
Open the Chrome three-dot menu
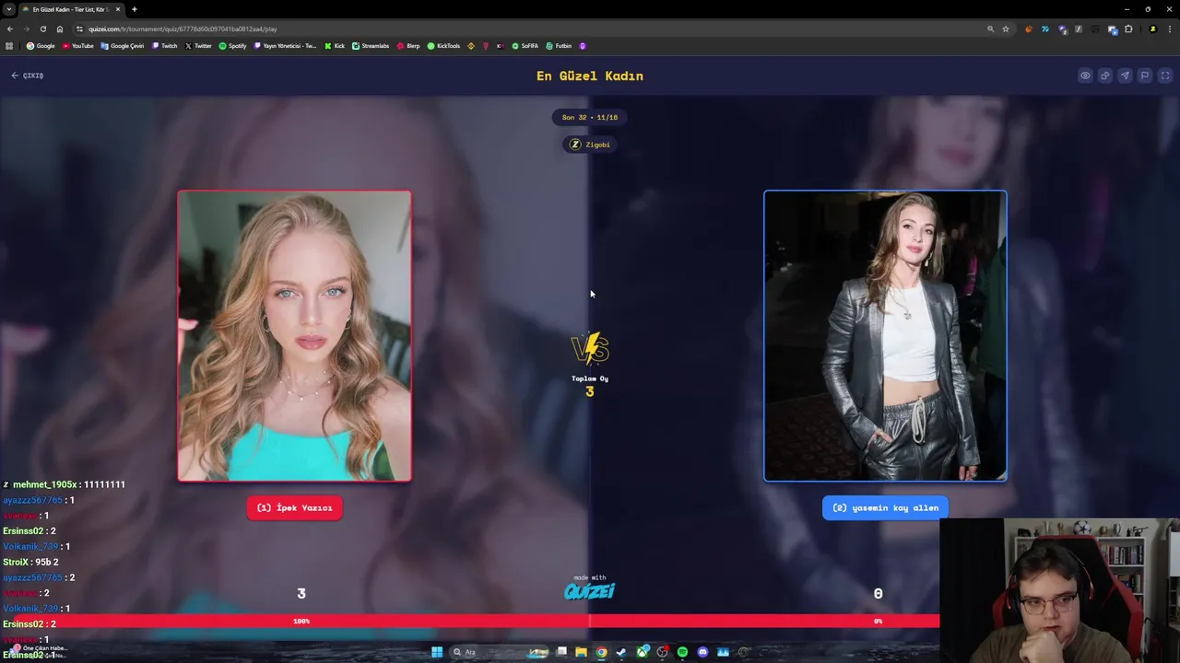point(1169,29)
